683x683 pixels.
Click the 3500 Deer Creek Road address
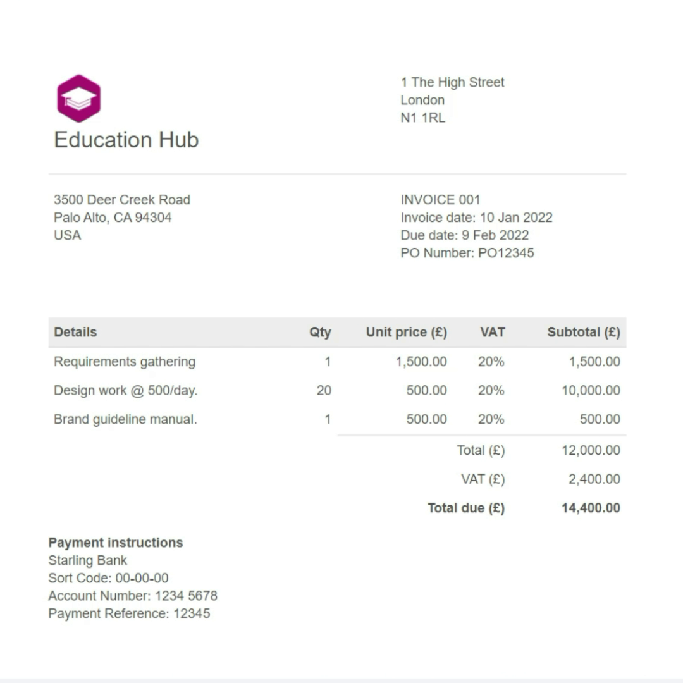pos(122,200)
